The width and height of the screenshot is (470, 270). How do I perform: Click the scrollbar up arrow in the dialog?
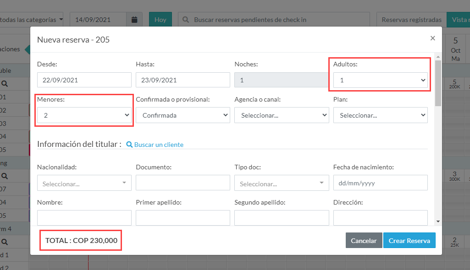click(x=438, y=57)
